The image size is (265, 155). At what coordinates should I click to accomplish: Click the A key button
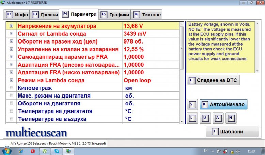click(x=218, y=118)
